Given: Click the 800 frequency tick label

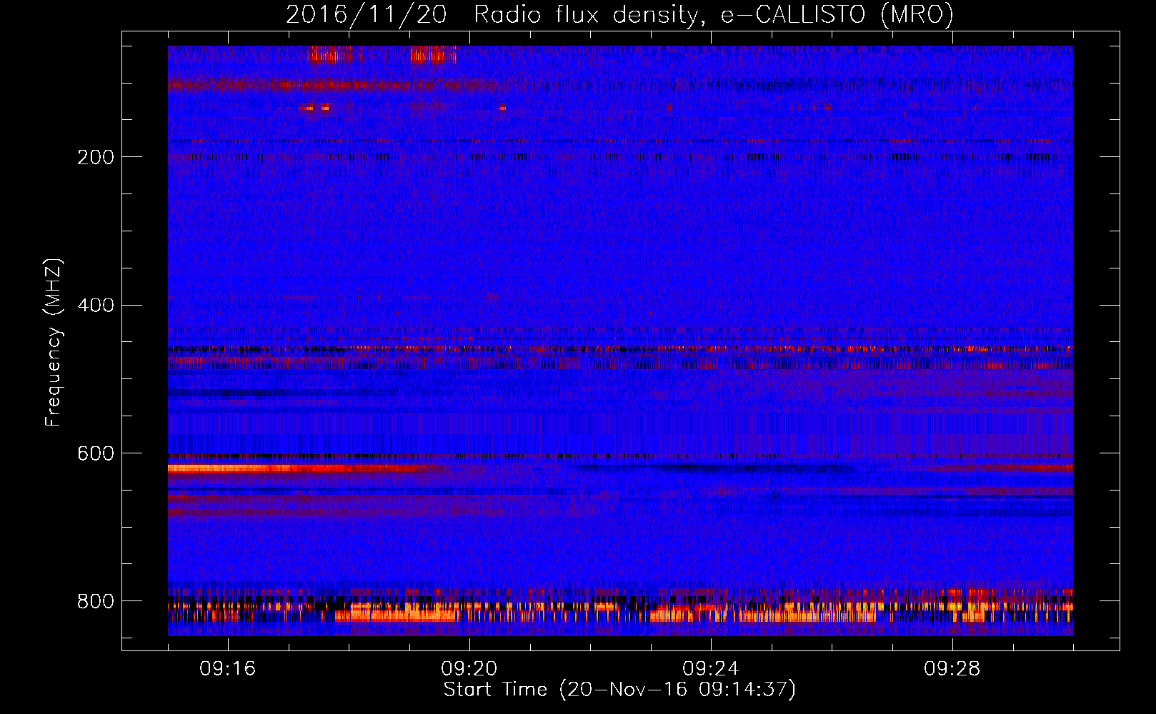Looking at the screenshot, I should (x=96, y=601).
